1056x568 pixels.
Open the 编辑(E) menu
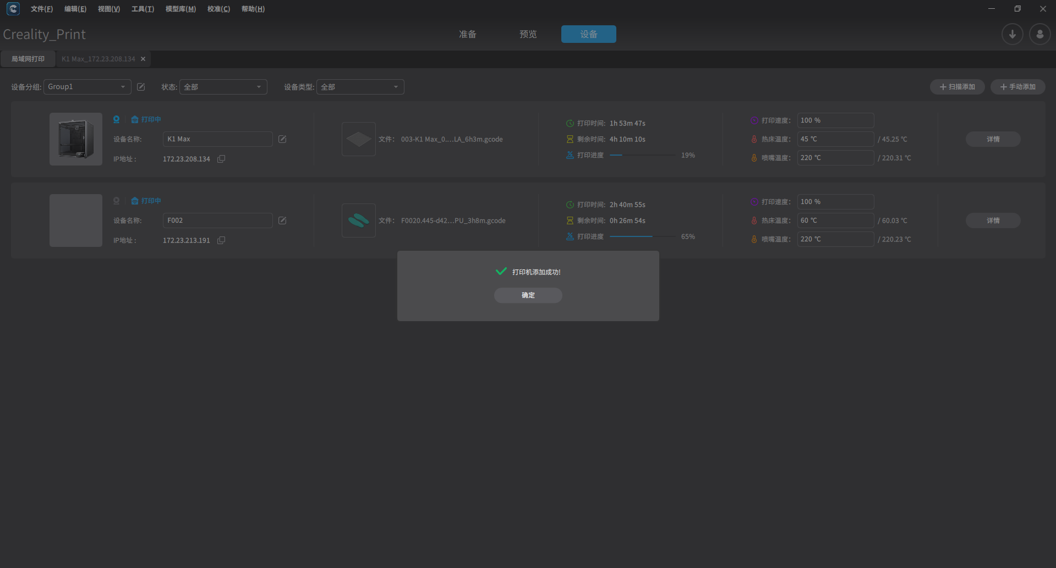pos(75,9)
